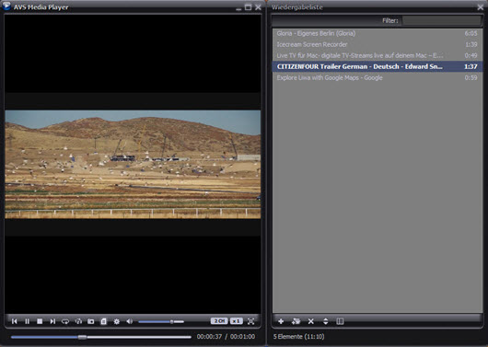The image size is (488, 347).
Task: Toggle the playlist panel icon
Action: click(x=104, y=321)
